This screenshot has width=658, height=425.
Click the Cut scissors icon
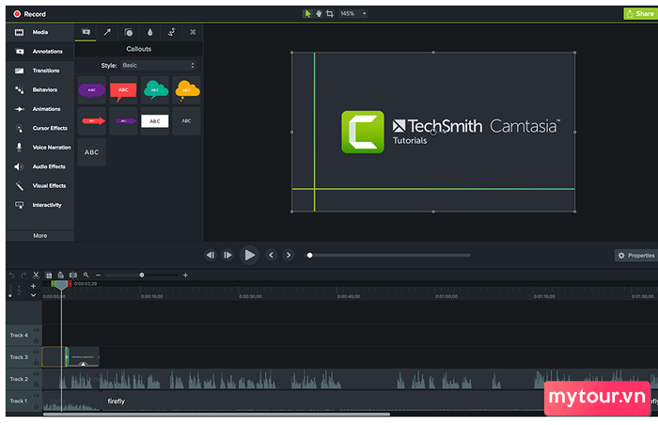pos(36,275)
